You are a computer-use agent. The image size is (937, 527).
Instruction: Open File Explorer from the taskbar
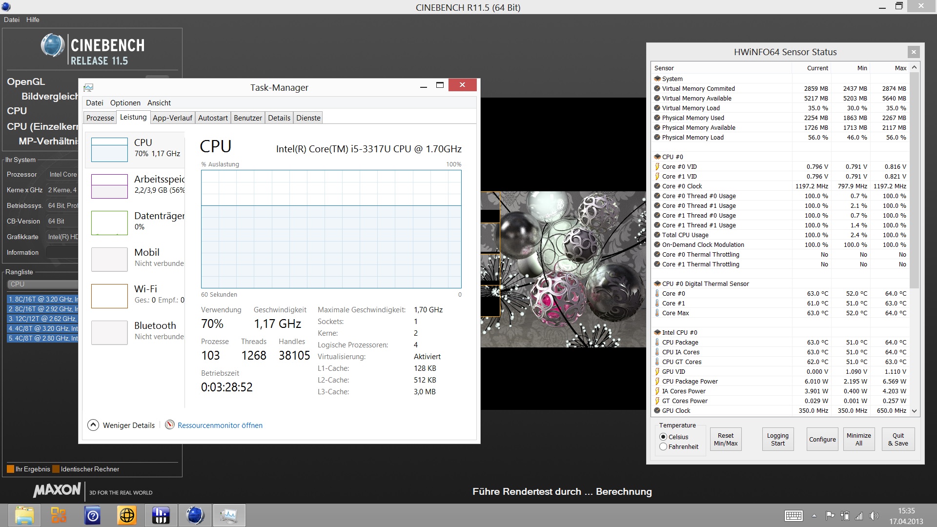coord(24,515)
